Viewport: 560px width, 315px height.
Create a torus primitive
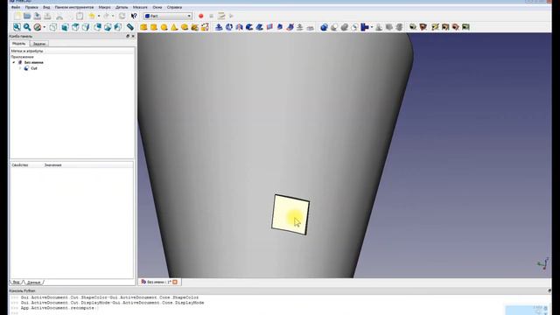[x=185, y=27]
